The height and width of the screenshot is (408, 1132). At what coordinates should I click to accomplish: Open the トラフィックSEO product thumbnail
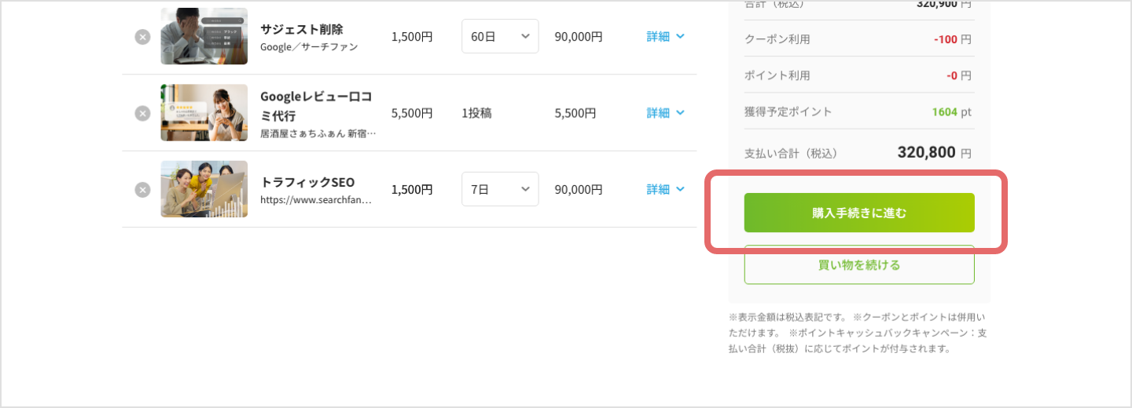coord(204,189)
